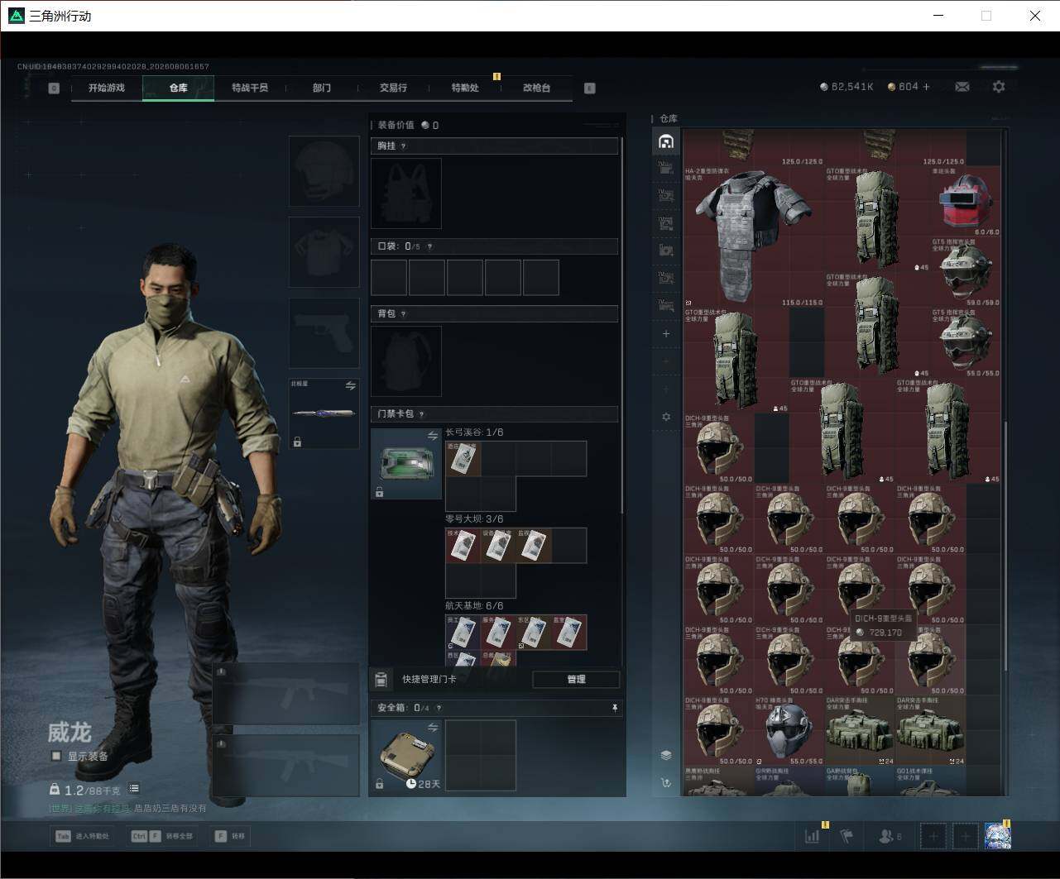Screen dimensions: 1060x879
Task: Swap the safe box via arrows icon
Action: click(433, 728)
